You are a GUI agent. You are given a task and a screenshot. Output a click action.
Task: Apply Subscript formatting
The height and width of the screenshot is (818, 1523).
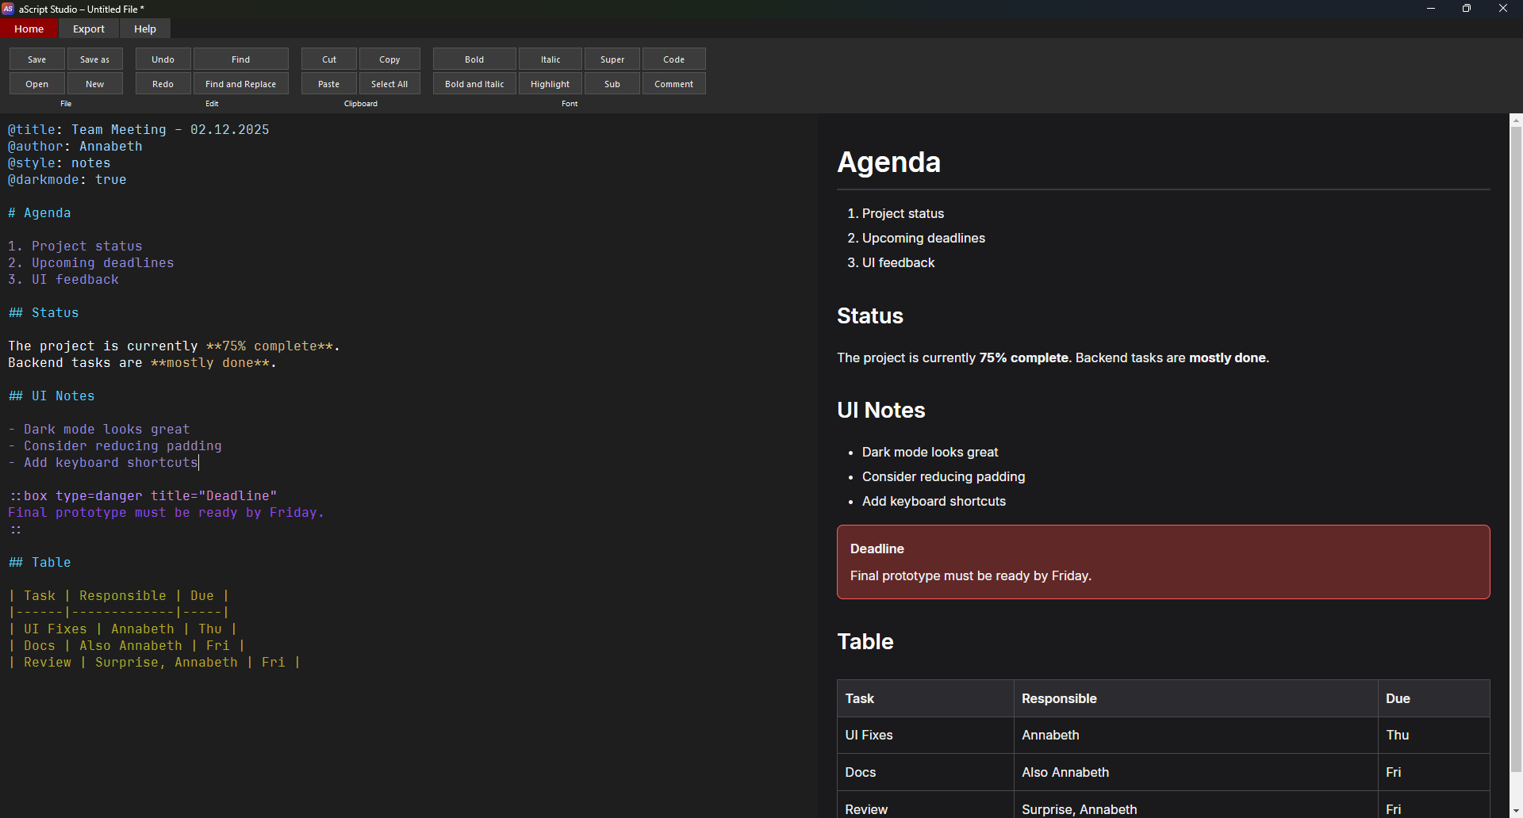(x=612, y=83)
